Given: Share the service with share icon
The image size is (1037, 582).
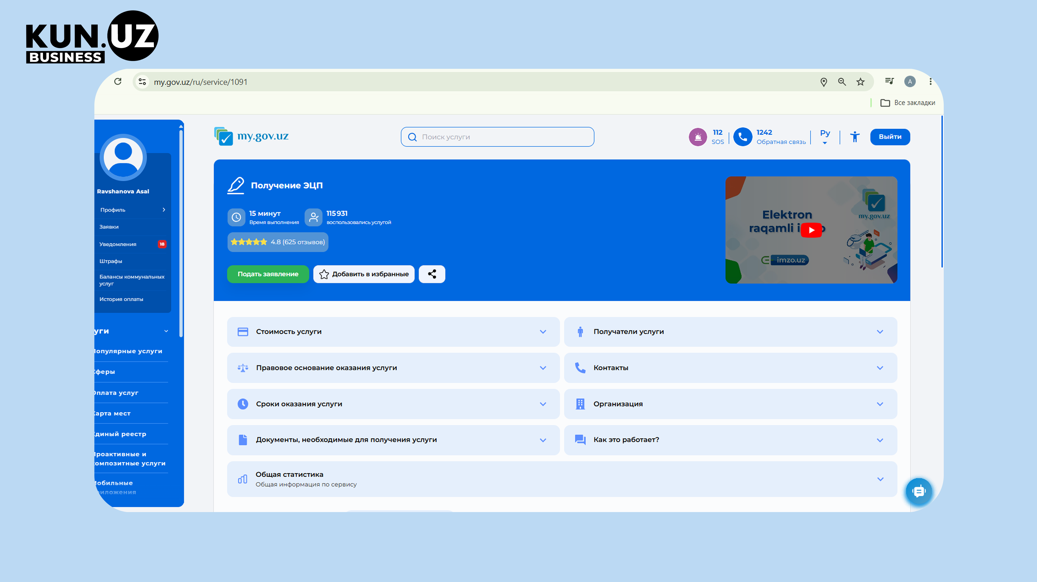Looking at the screenshot, I should (432, 274).
